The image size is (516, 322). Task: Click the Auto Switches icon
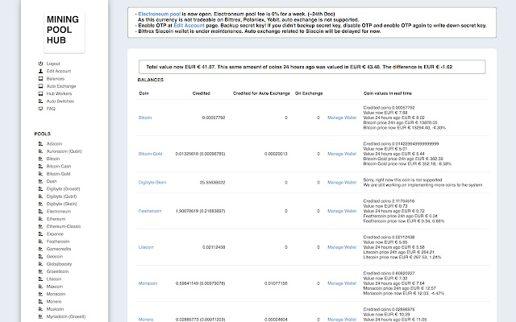40,101
